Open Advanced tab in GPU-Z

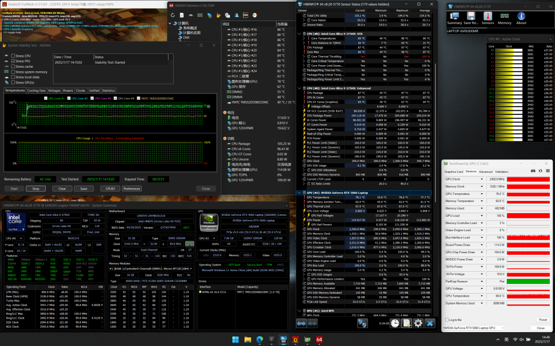(x=486, y=172)
